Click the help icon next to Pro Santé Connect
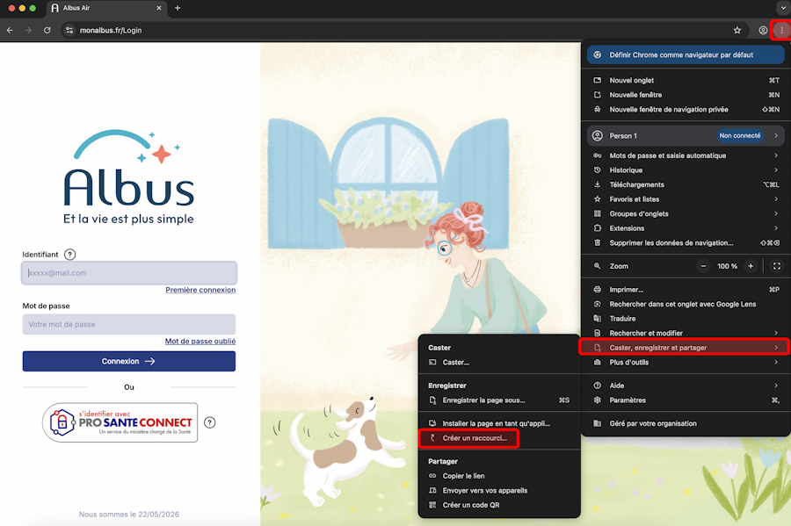The width and height of the screenshot is (791, 526). 210,422
